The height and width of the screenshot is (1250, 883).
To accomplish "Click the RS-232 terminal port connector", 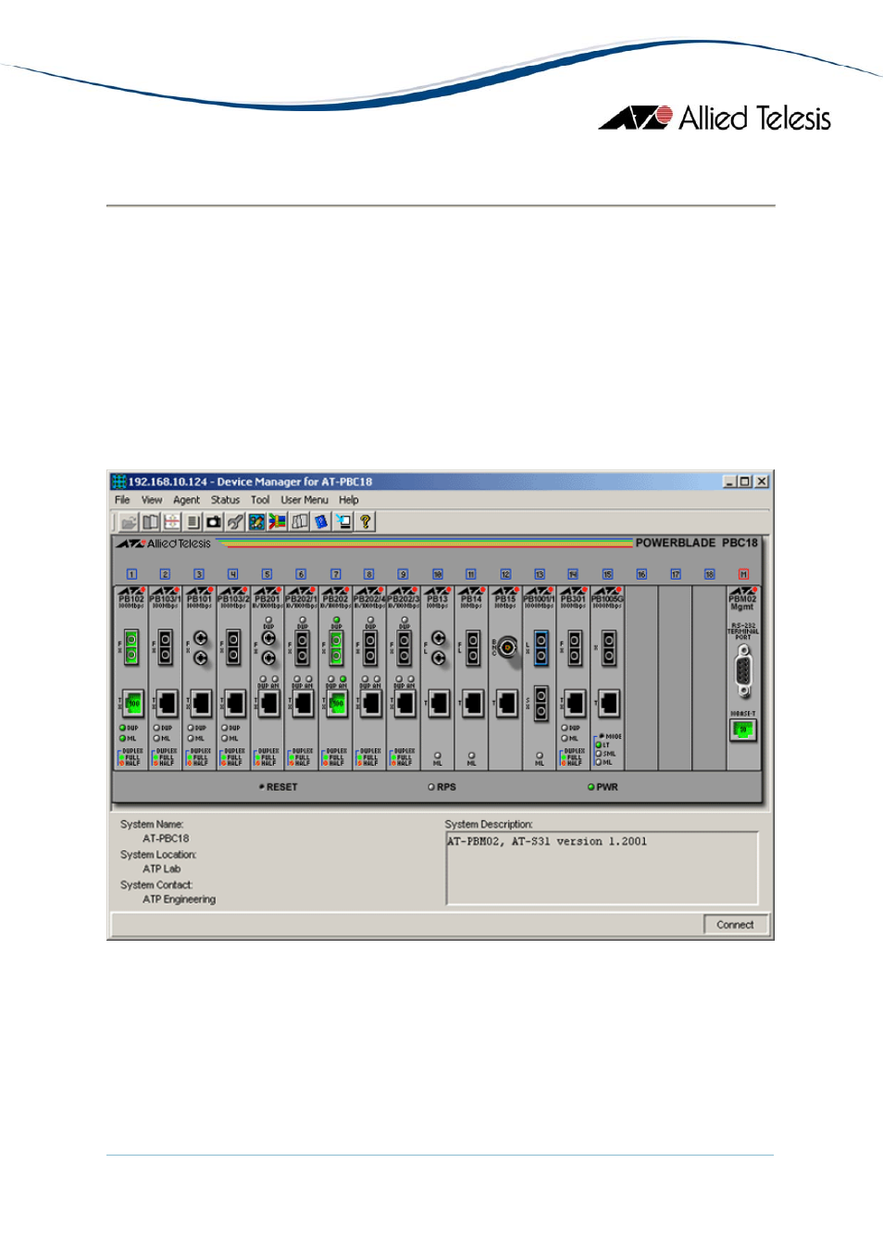I will (x=743, y=672).
